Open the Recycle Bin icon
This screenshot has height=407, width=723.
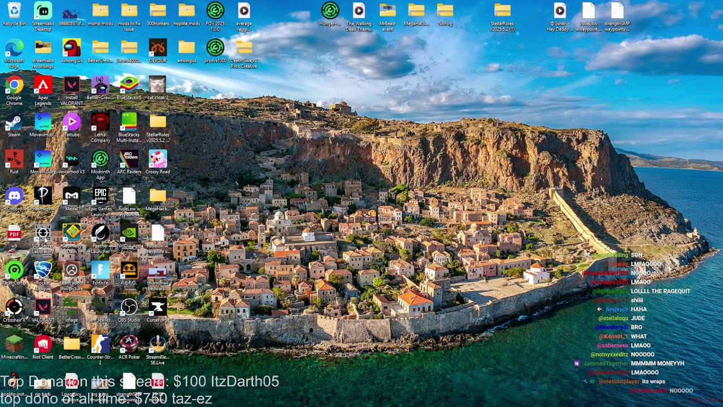point(14,11)
